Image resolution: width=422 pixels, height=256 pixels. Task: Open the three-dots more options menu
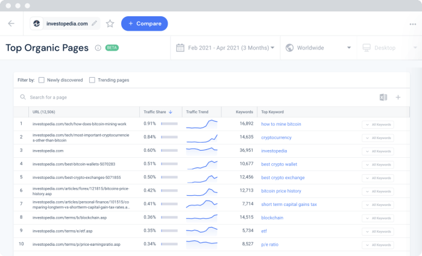click(413, 24)
